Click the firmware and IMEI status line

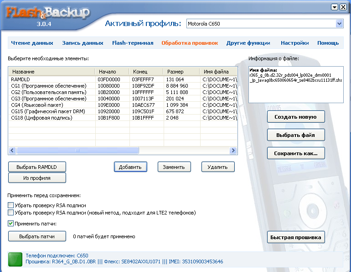click(x=124, y=262)
